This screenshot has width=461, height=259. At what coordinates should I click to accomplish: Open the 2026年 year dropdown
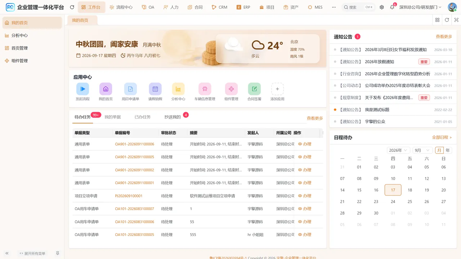tap(398, 150)
